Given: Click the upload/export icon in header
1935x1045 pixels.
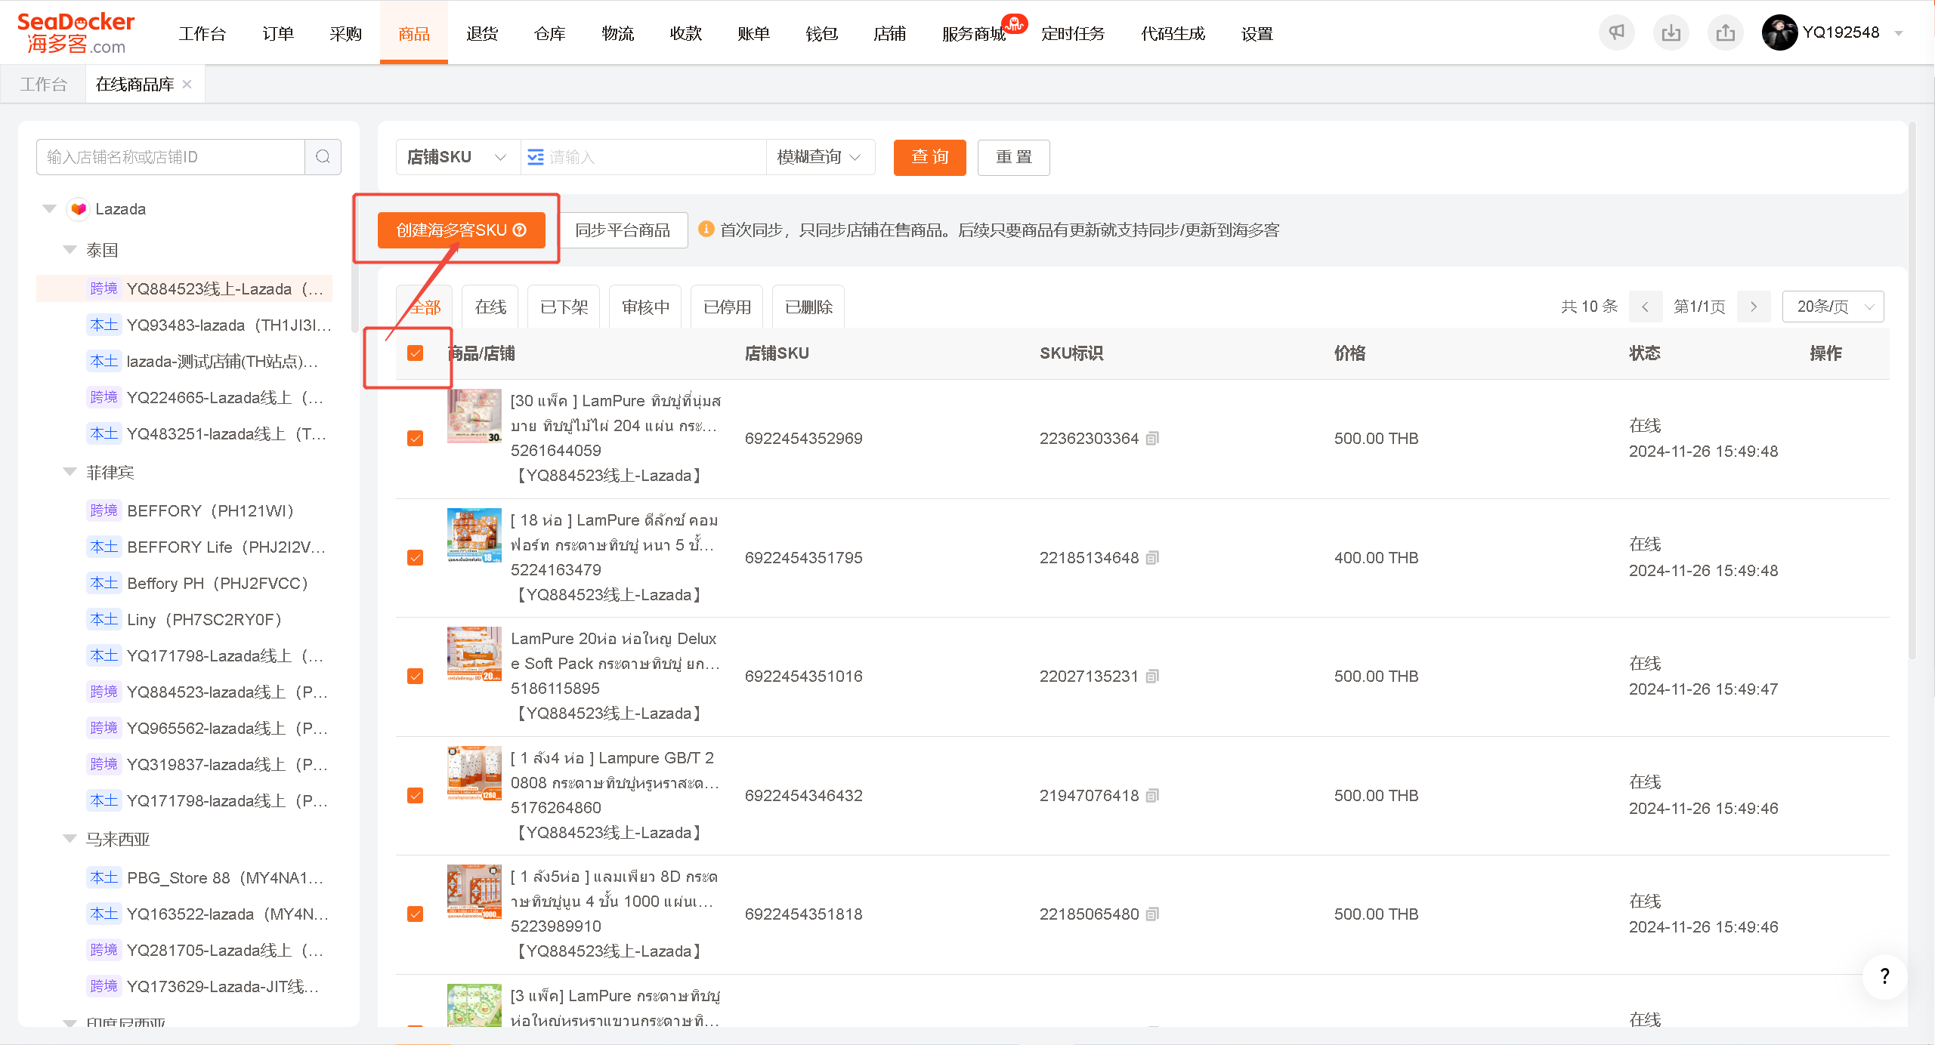Looking at the screenshot, I should click(1725, 32).
